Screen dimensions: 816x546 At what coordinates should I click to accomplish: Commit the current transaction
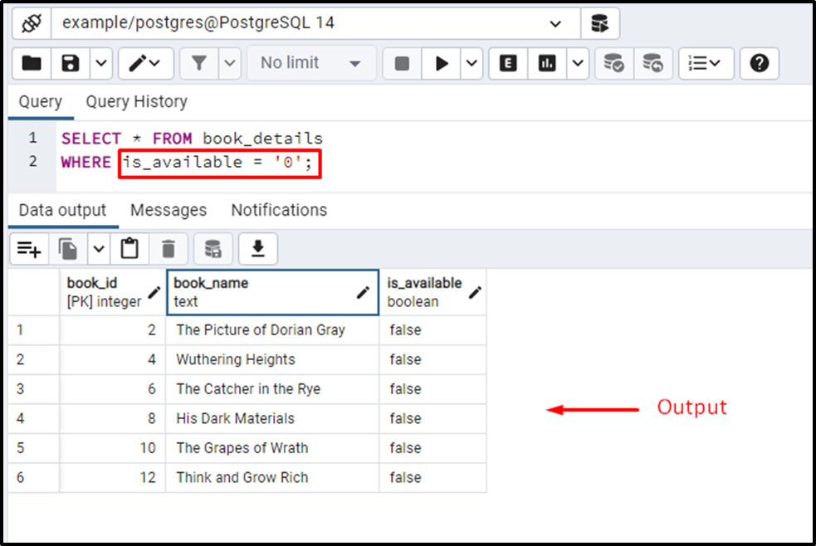(613, 63)
